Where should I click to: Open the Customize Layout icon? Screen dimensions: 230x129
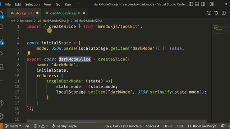coord(212,4)
